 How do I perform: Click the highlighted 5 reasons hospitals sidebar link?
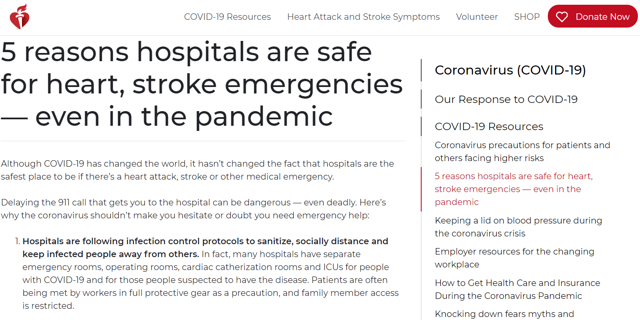click(x=513, y=189)
